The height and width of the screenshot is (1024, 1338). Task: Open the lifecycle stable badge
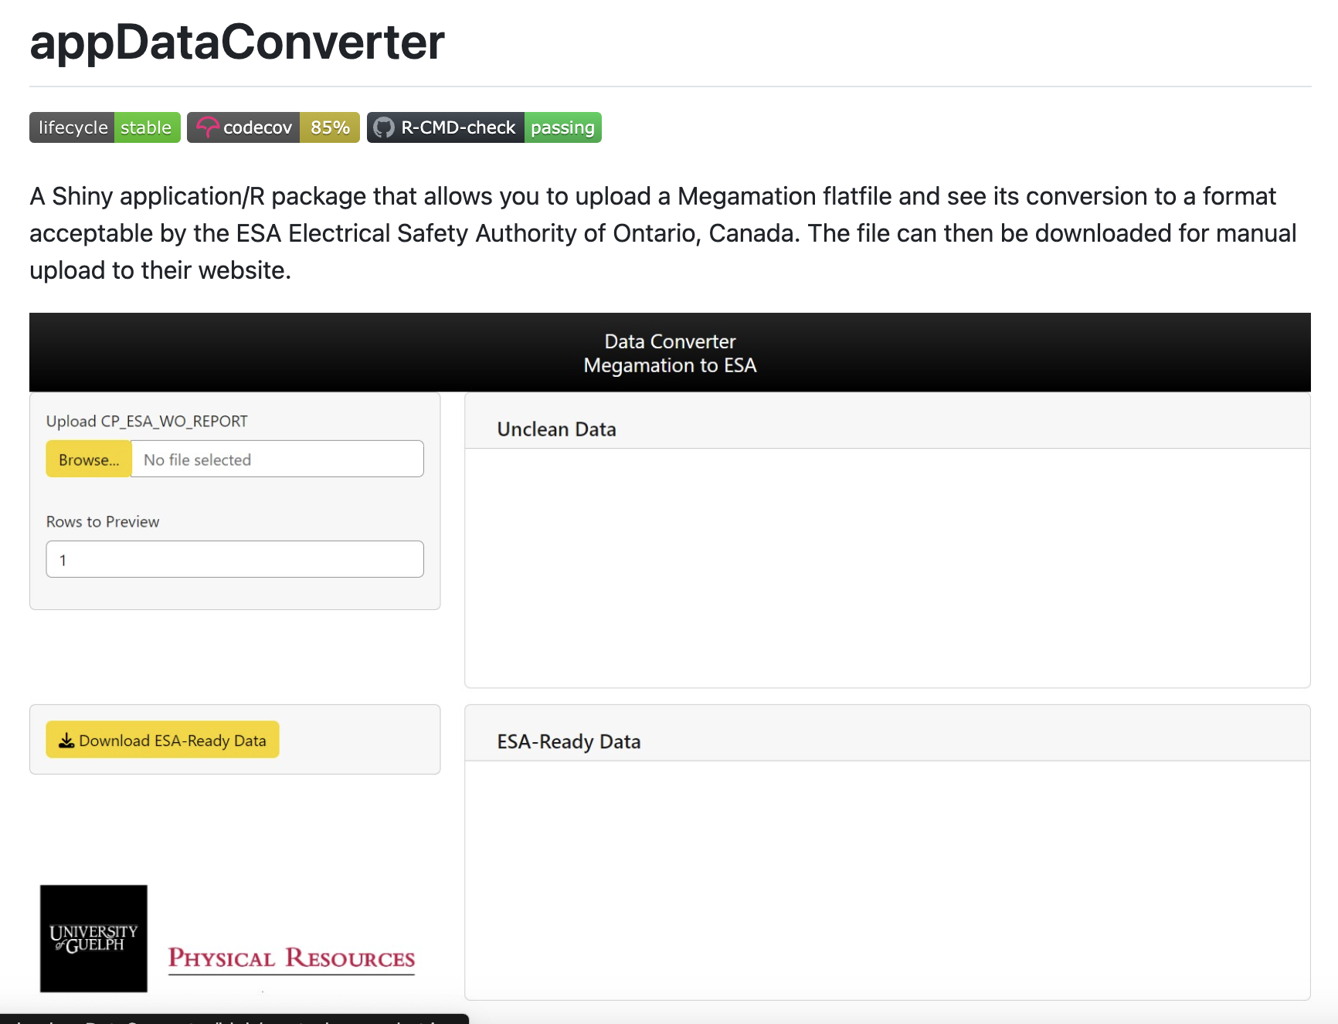click(104, 127)
